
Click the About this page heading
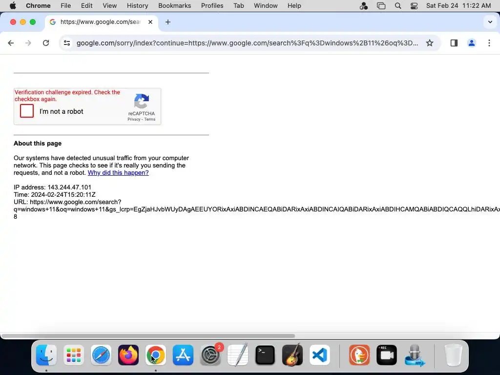(38, 144)
